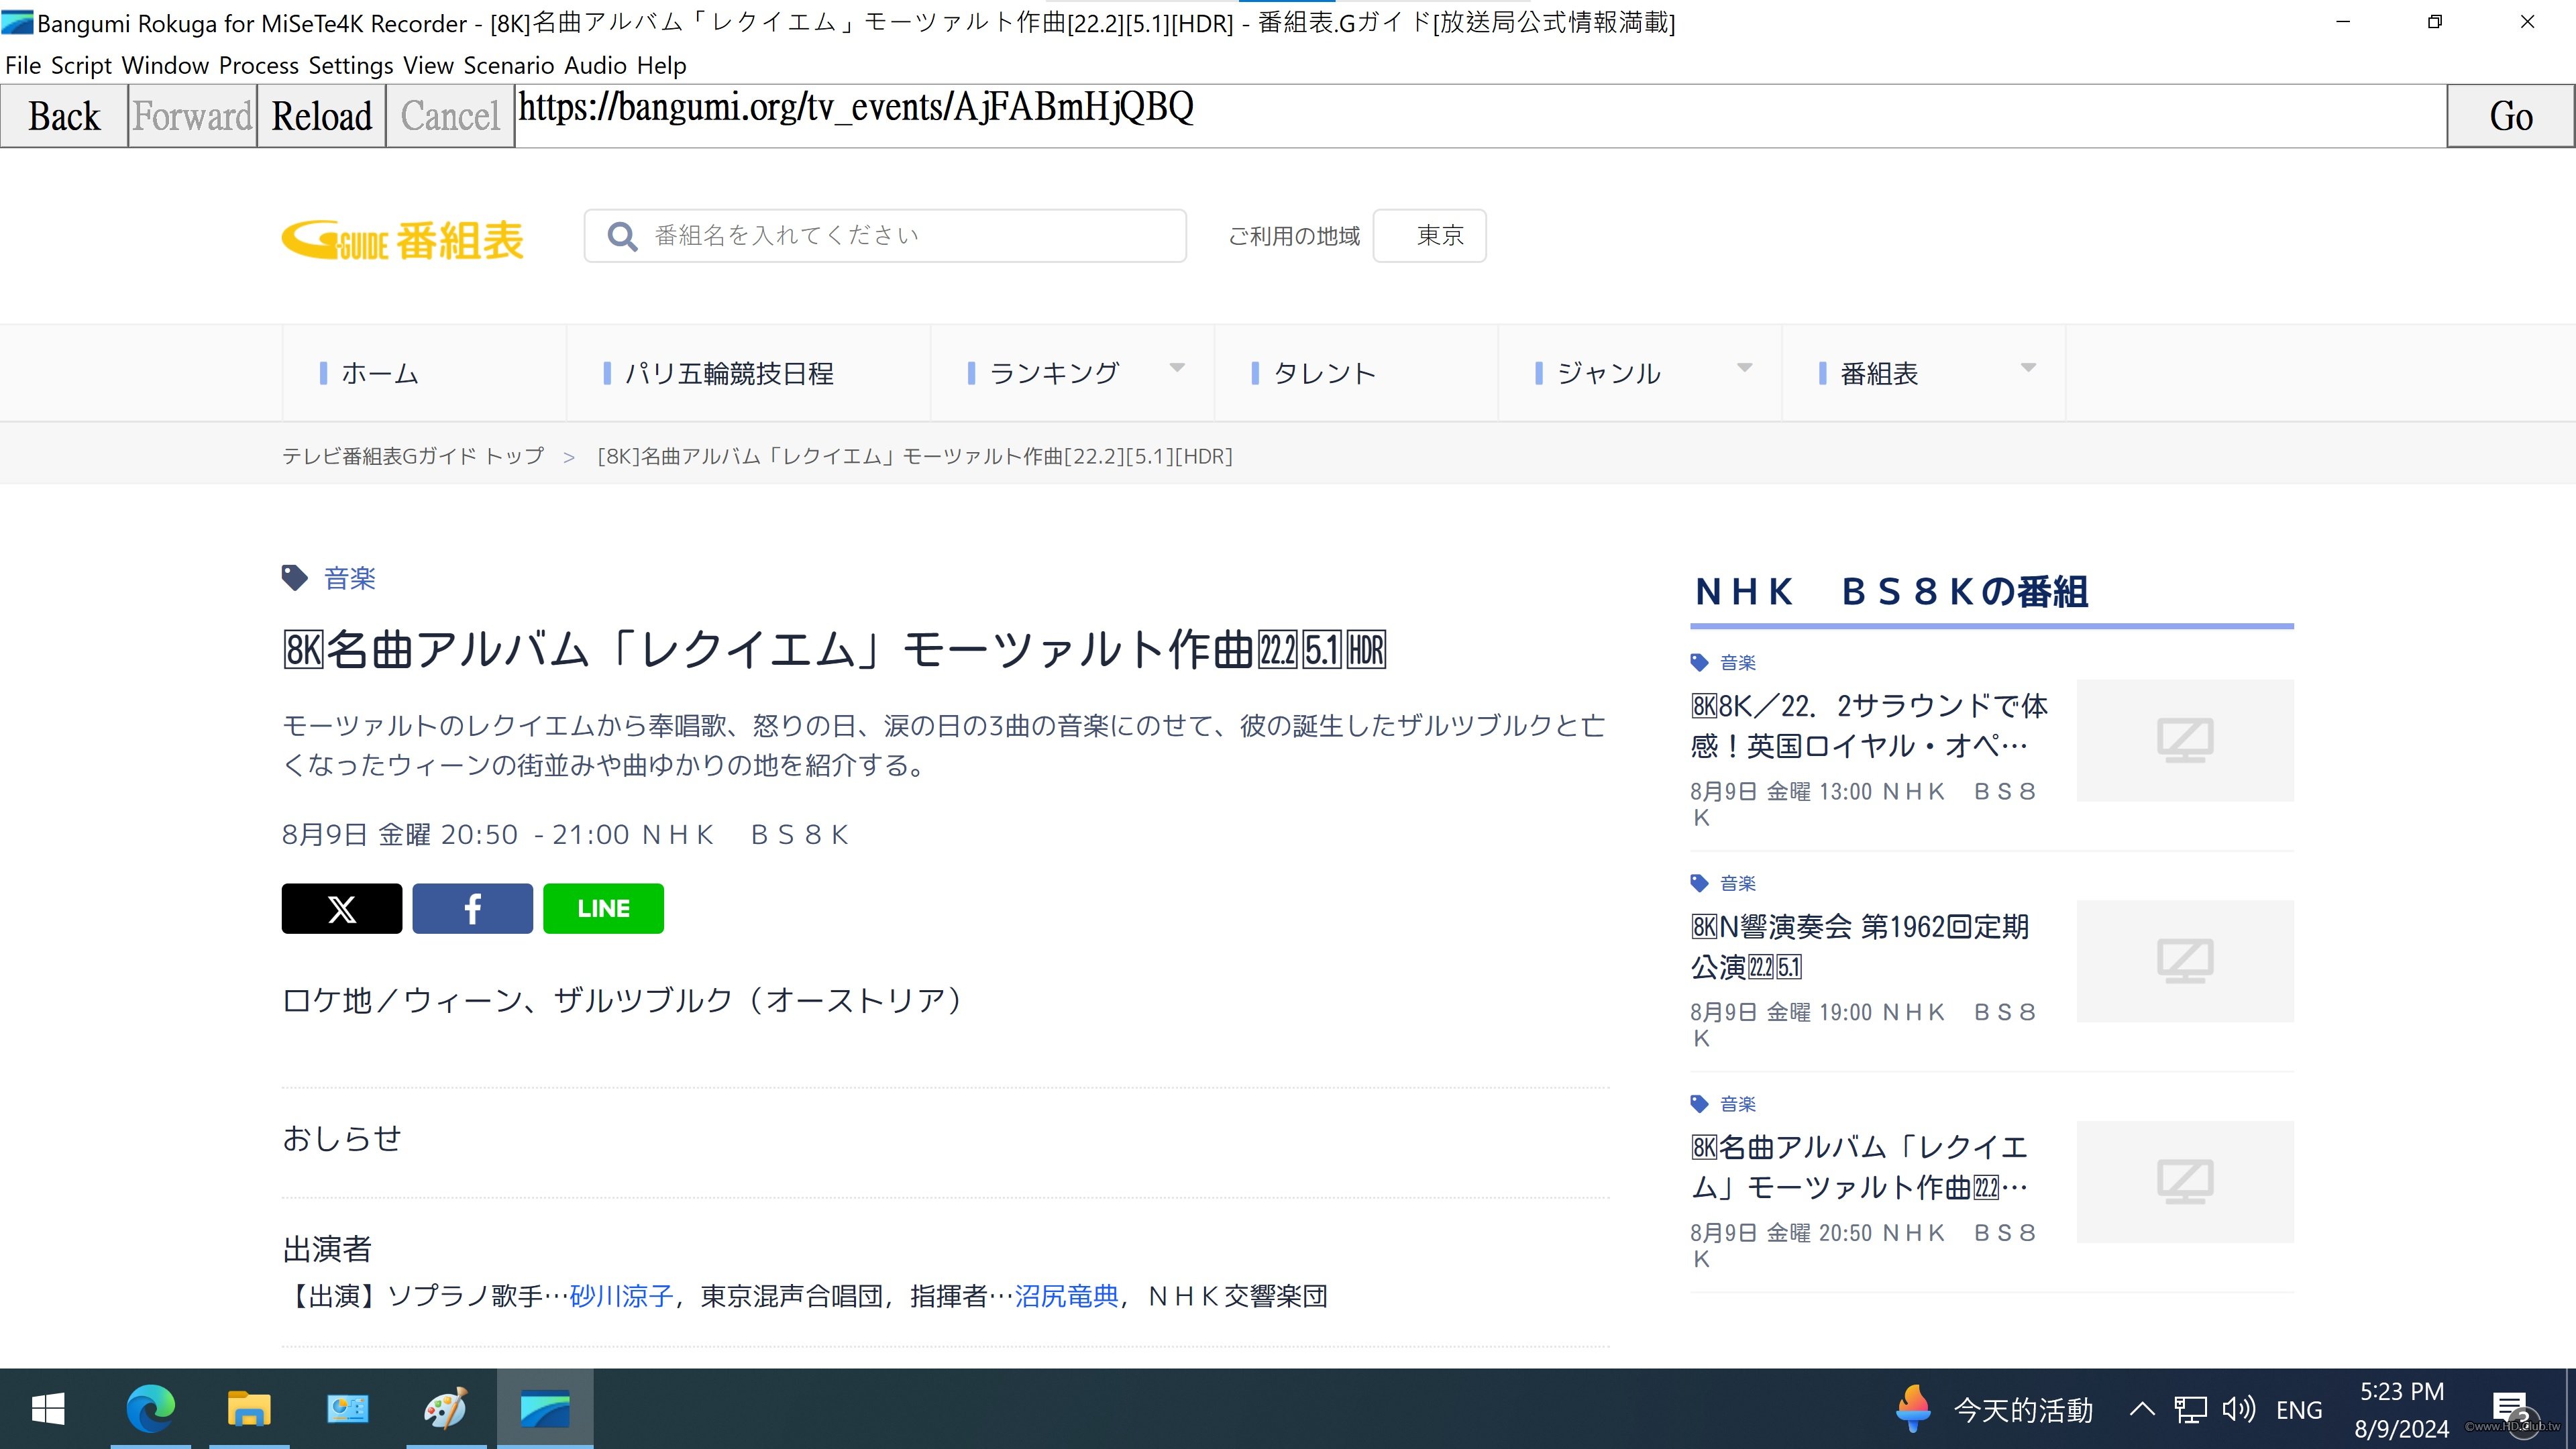Share the program via the LINE button

point(603,908)
